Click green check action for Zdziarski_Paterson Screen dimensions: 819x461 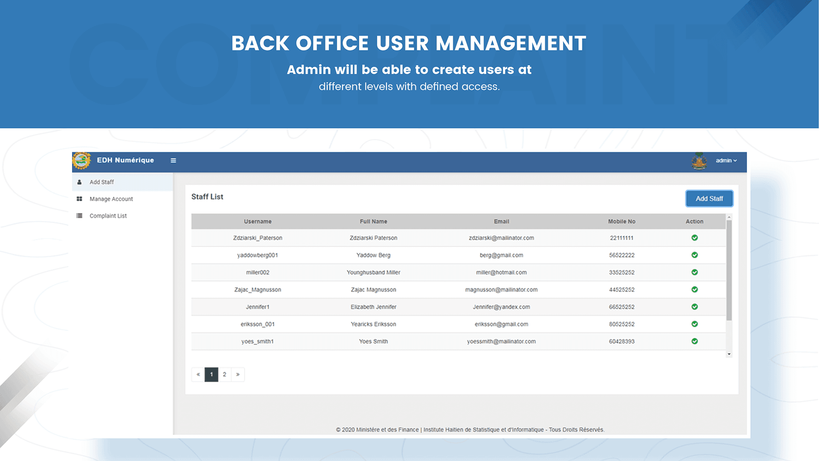pos(694,238)
